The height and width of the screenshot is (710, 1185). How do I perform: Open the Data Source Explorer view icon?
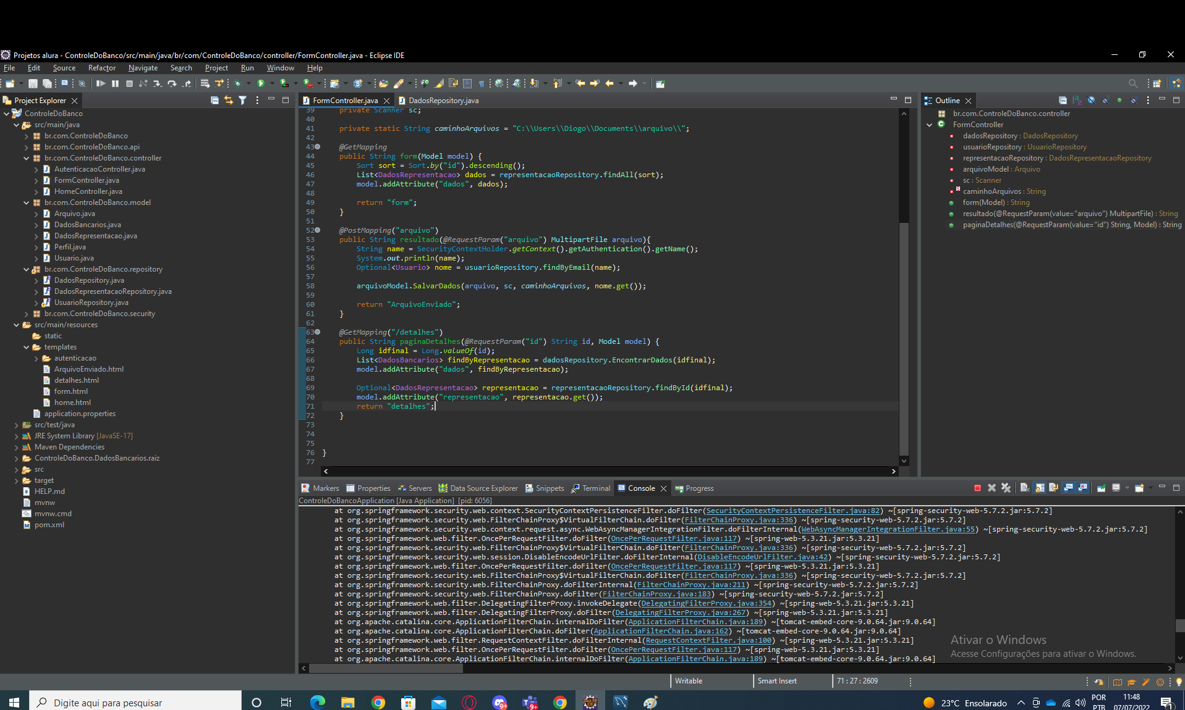click(444, 488)
